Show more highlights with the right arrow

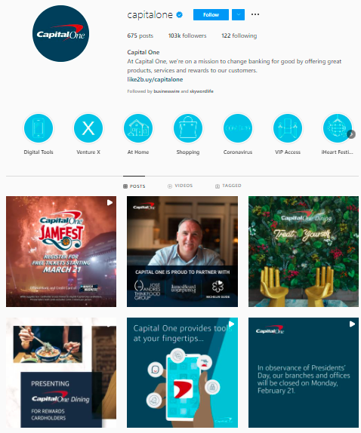351,134
